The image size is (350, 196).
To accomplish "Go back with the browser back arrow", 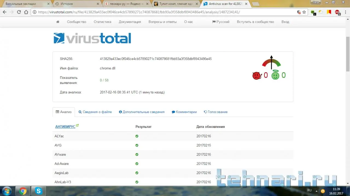I will click(5, 12).
